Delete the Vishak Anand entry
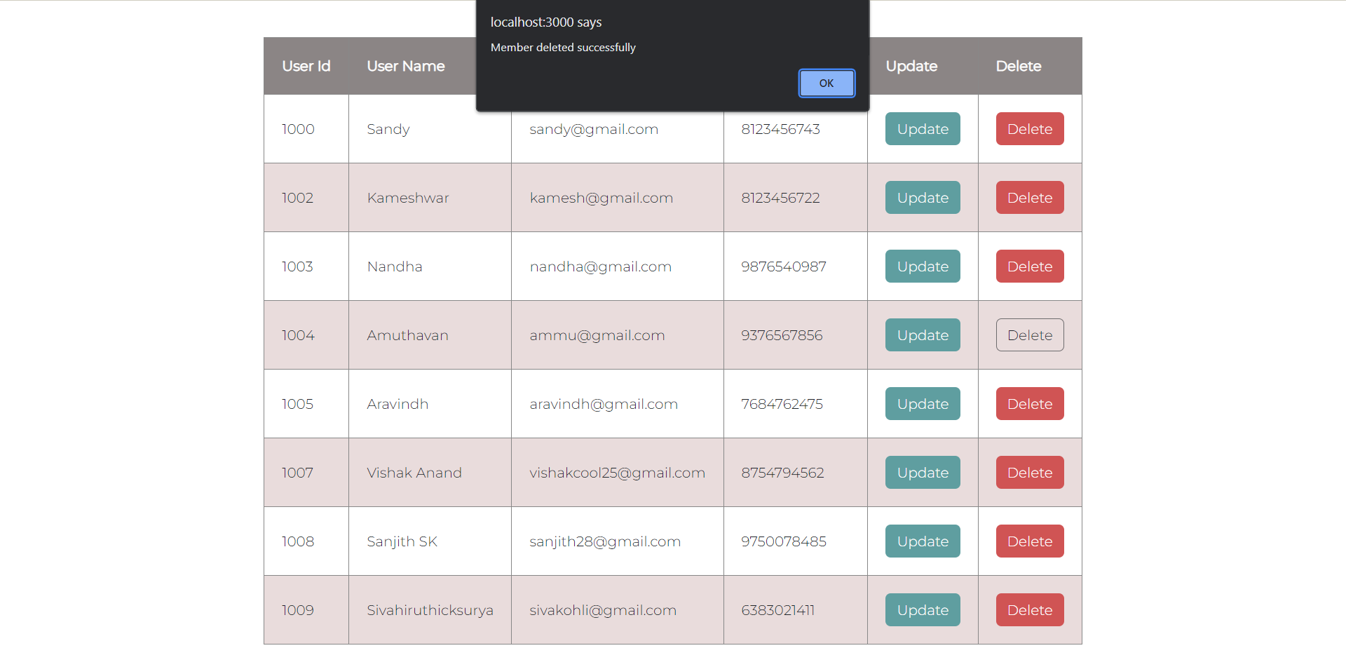 click(x=1029, y=472)
